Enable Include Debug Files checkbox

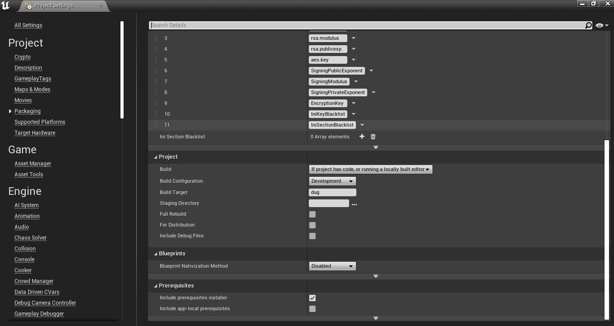point(312,236)
